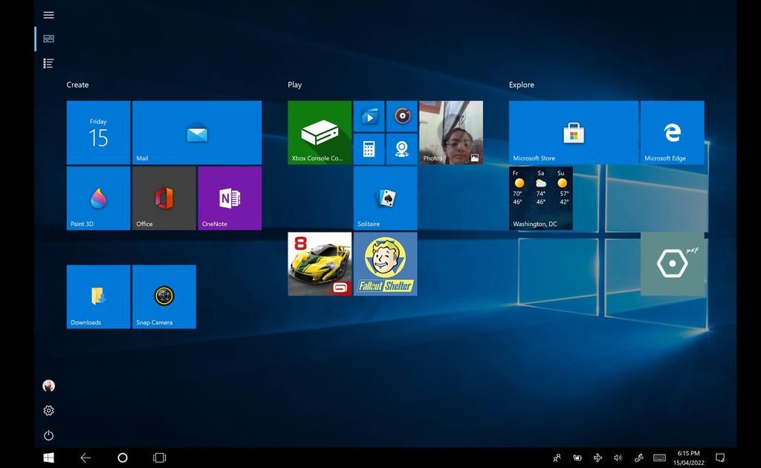Launch Asphalt 8 racing game tile

(320, 264)
